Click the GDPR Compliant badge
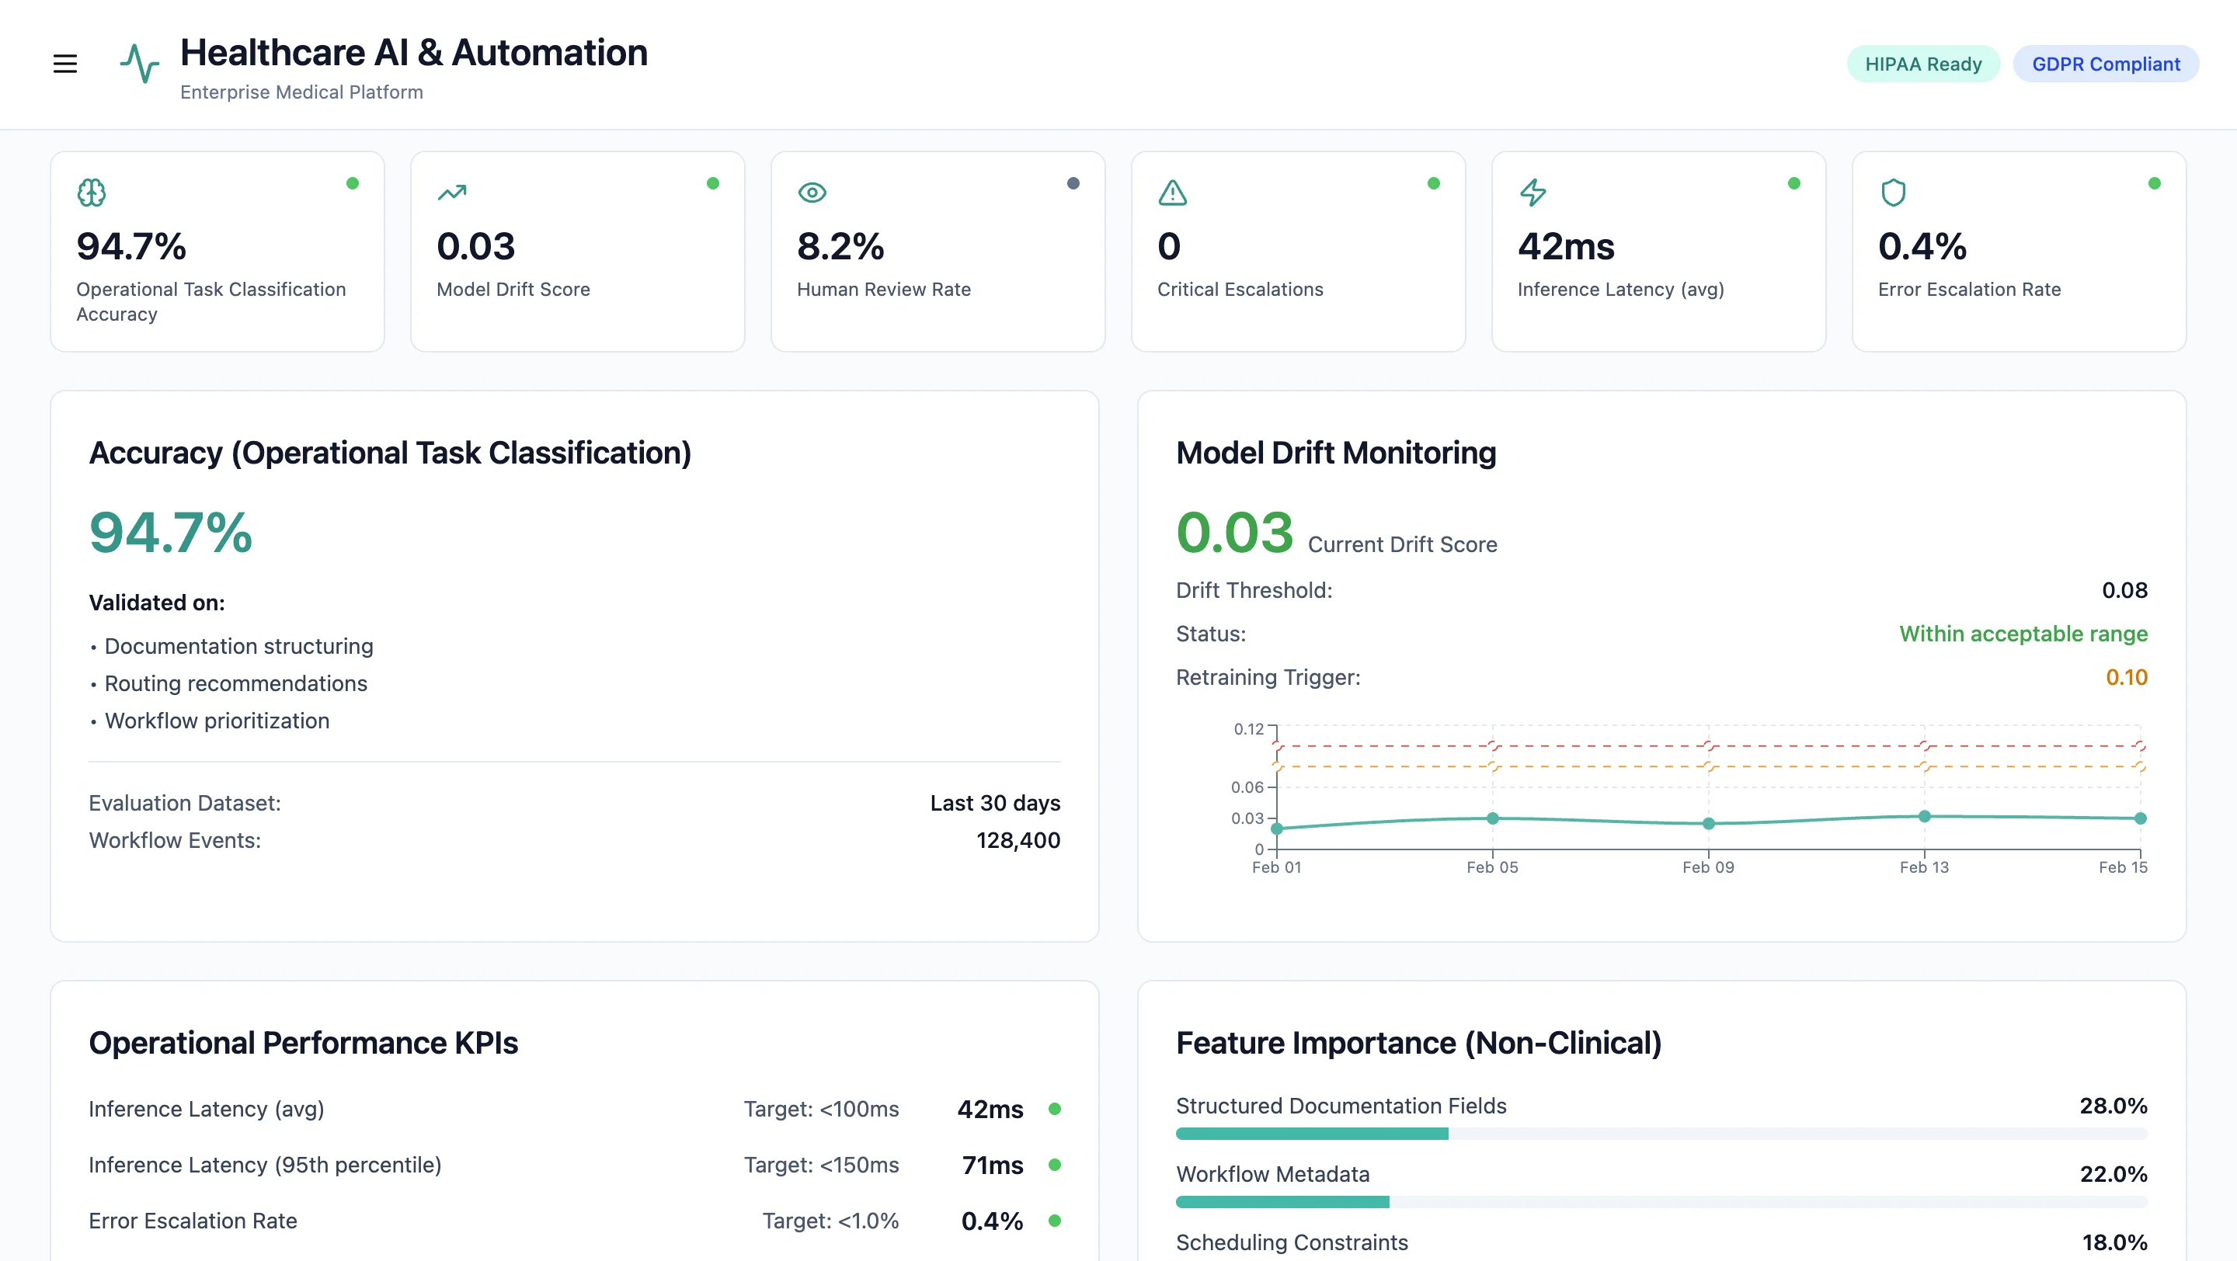Screen dimensions: 2237x1261 tap(2106, 64)
